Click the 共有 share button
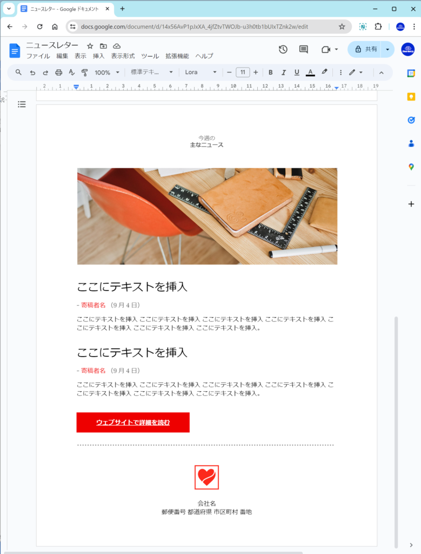This screenshot has height=554, width=421. click(365, 49)
